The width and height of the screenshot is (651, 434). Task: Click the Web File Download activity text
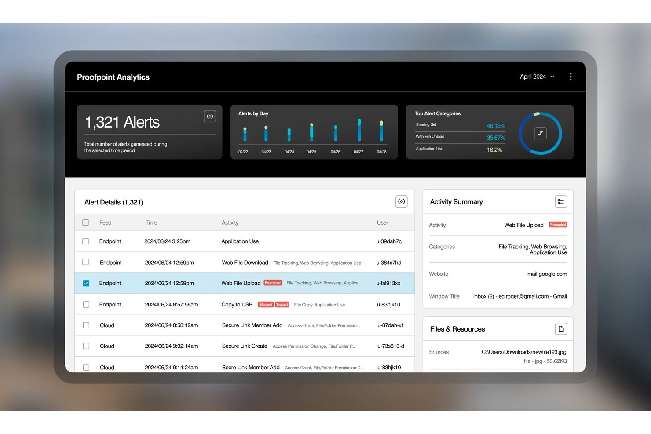(x=245, y=263)
